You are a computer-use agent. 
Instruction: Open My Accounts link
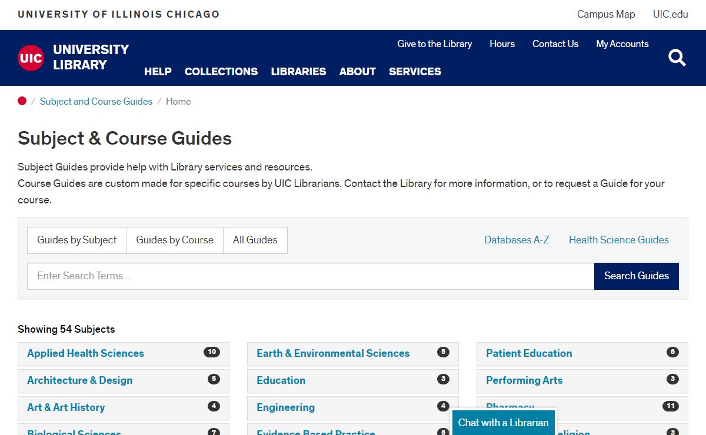pos(622,44)
